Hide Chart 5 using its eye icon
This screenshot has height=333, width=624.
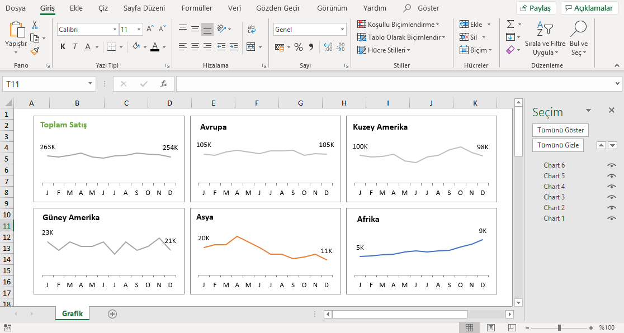[611, 176]
